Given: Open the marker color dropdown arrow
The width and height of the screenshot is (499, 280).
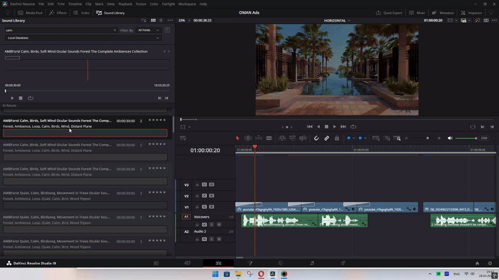Looking at the screenshot, I should coord(365,138).
